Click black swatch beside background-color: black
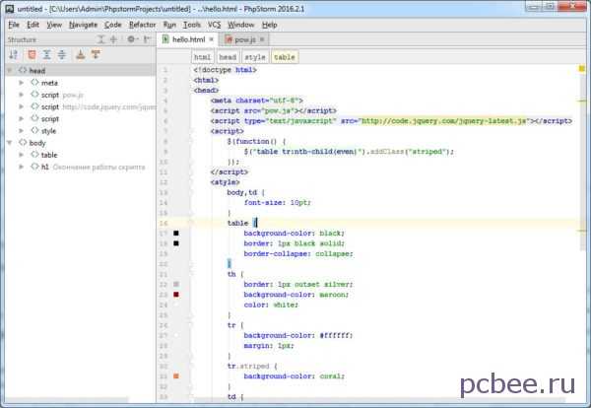Screen dimensions: 591x408 (176, 233)
